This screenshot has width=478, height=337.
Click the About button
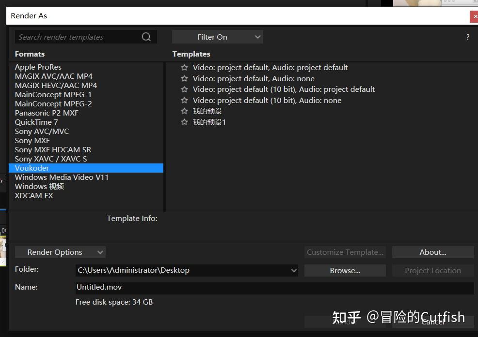[x=432, y=252]
